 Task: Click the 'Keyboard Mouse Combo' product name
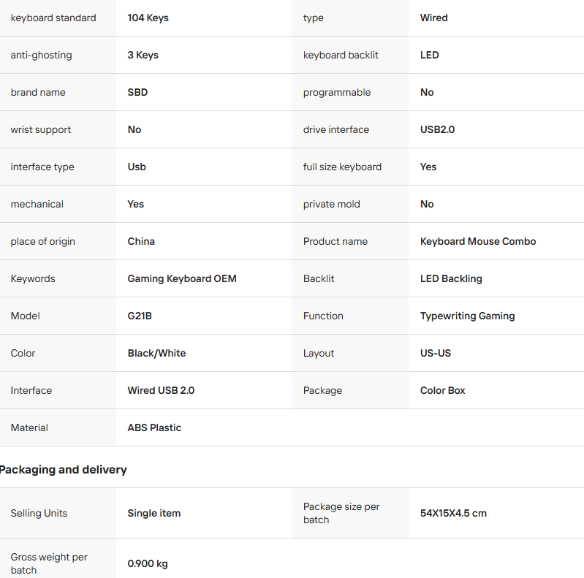(478, 241)
